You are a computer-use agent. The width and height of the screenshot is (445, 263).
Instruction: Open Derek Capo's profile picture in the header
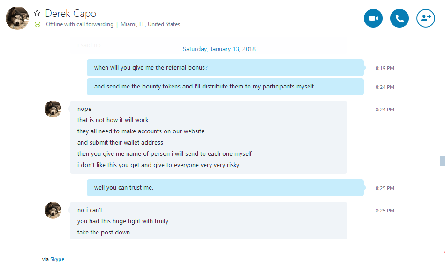pos(17,18)
